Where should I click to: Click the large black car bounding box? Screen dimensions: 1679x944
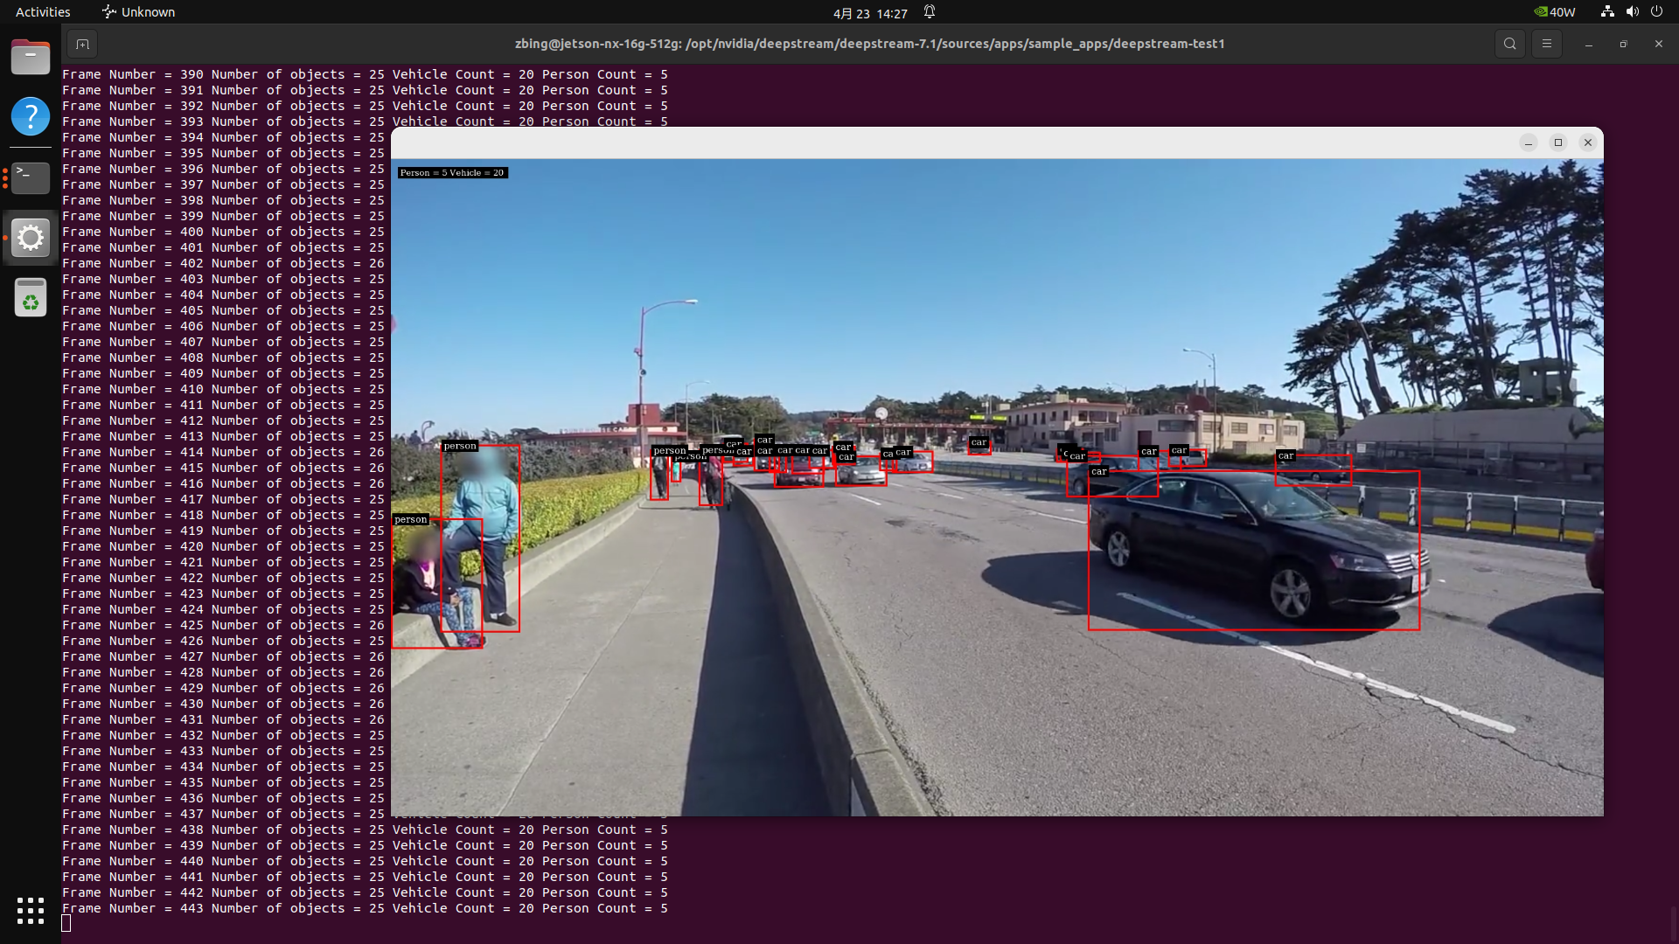[x=1253, y=551]
